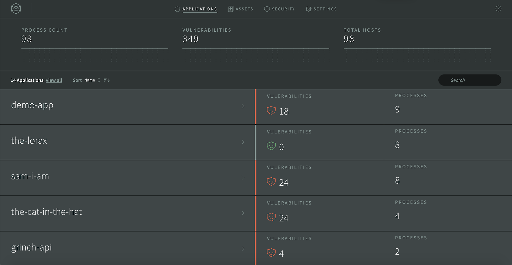The image size is (512, 265).
Task: Expand sam-i-am with its chevron
Action: click(243, 177)
